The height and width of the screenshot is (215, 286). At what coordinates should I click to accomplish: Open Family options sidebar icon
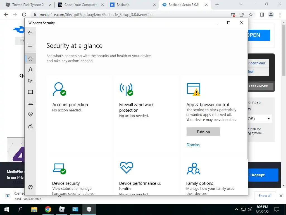[30, 126]
